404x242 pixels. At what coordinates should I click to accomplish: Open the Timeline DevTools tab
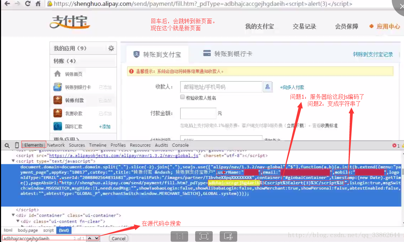tap(98, 145)
